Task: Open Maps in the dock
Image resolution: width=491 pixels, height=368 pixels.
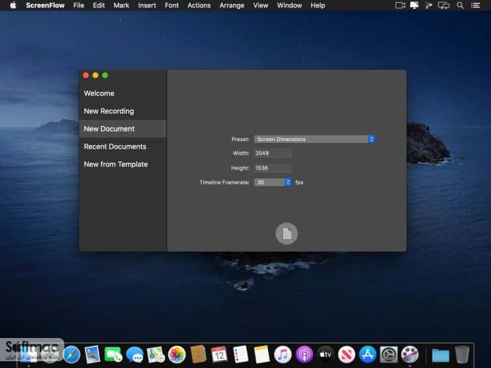Action: click(x=155, y=354)
